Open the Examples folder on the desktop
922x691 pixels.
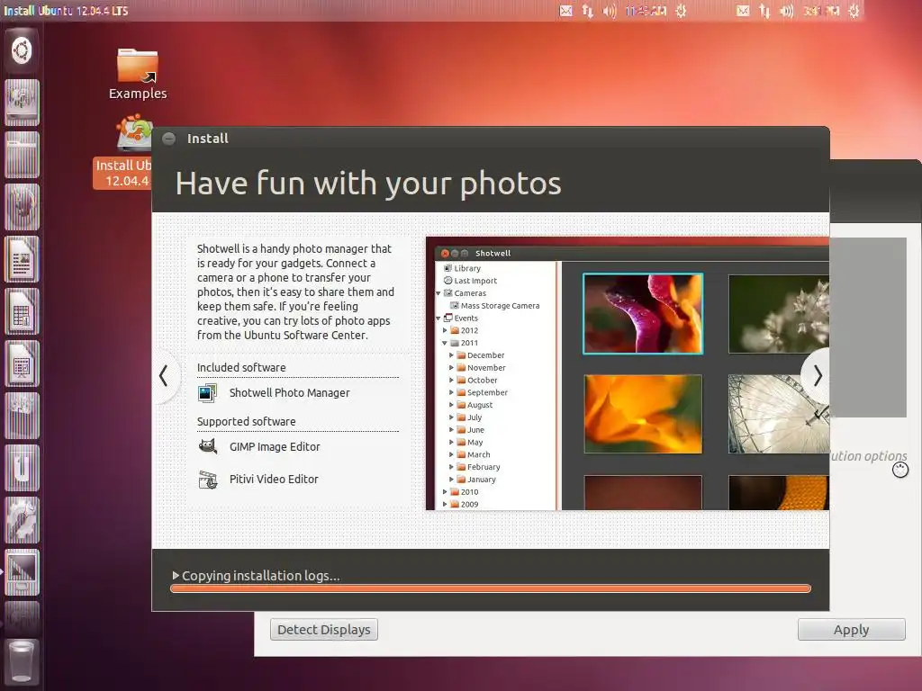click(x=138, y=74)
